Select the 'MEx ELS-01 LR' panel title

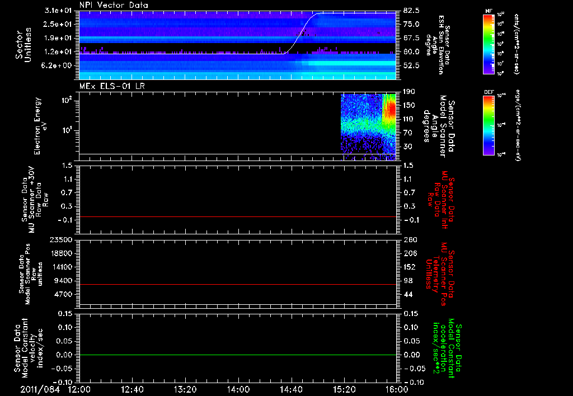[112, 86]
